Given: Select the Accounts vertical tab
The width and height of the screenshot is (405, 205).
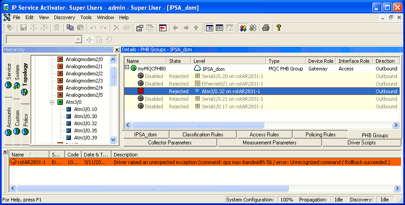Looking at the screenshot, I should coord(8,121).
